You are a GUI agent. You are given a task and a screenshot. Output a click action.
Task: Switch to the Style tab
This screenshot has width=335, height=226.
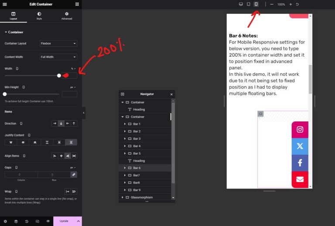pyautogui.click(x=39, y=16)
